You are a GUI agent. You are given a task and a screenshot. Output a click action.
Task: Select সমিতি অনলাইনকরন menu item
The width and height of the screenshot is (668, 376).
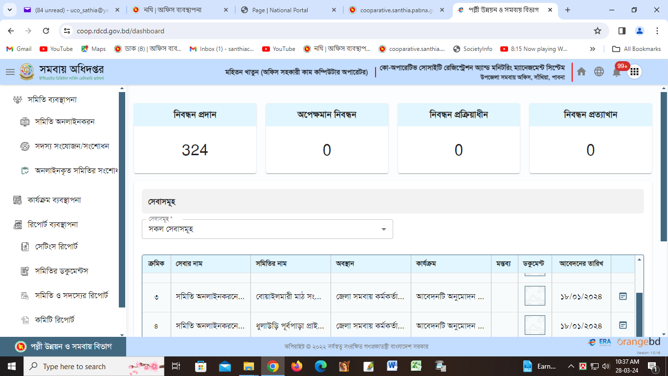point(65,121)
